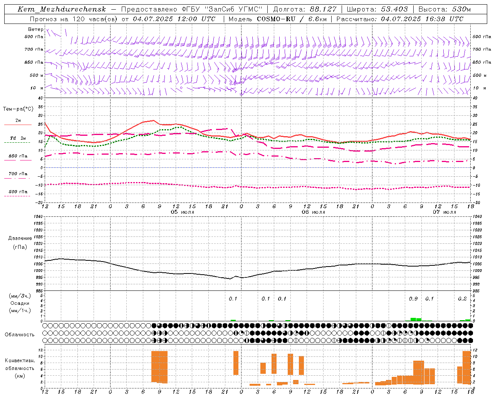Click the '(мм/3ч.)' precipitation unit label

pyautogui.click(x=19, y=296)
